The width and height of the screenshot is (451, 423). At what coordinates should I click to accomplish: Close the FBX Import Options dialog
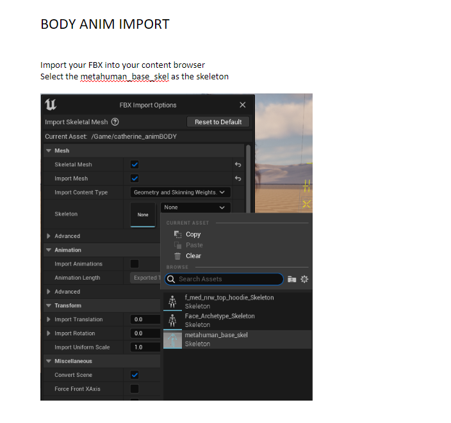click(x=243, y=105)
